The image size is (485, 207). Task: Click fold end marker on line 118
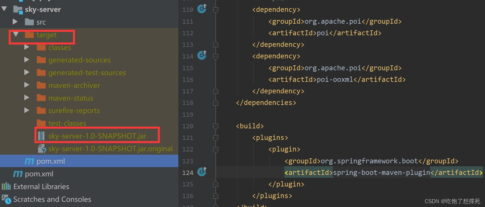coord(216,103)
